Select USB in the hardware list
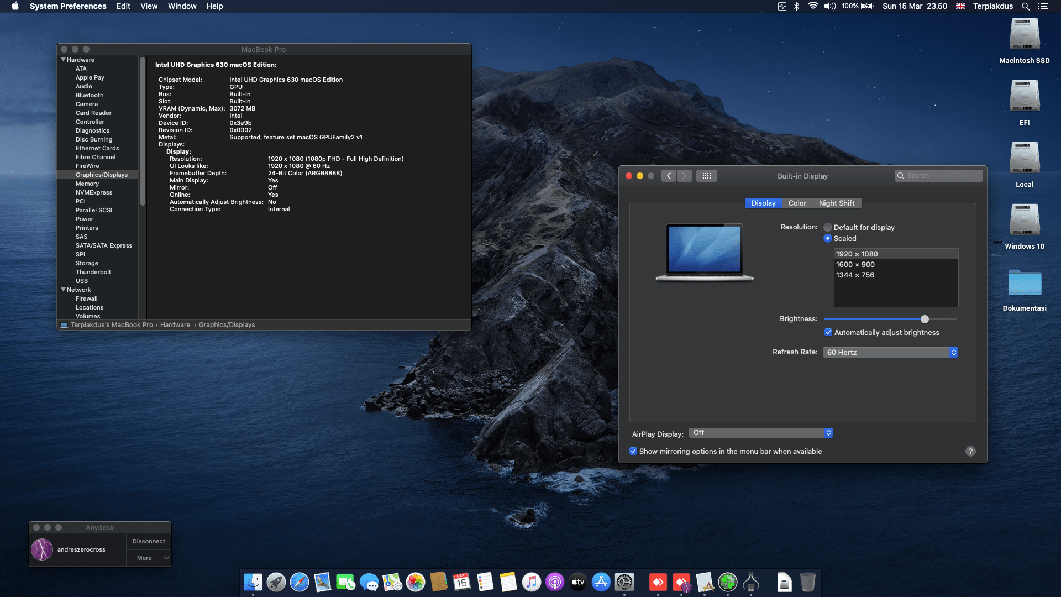The image size is (1061, 597). click(82, 281)
